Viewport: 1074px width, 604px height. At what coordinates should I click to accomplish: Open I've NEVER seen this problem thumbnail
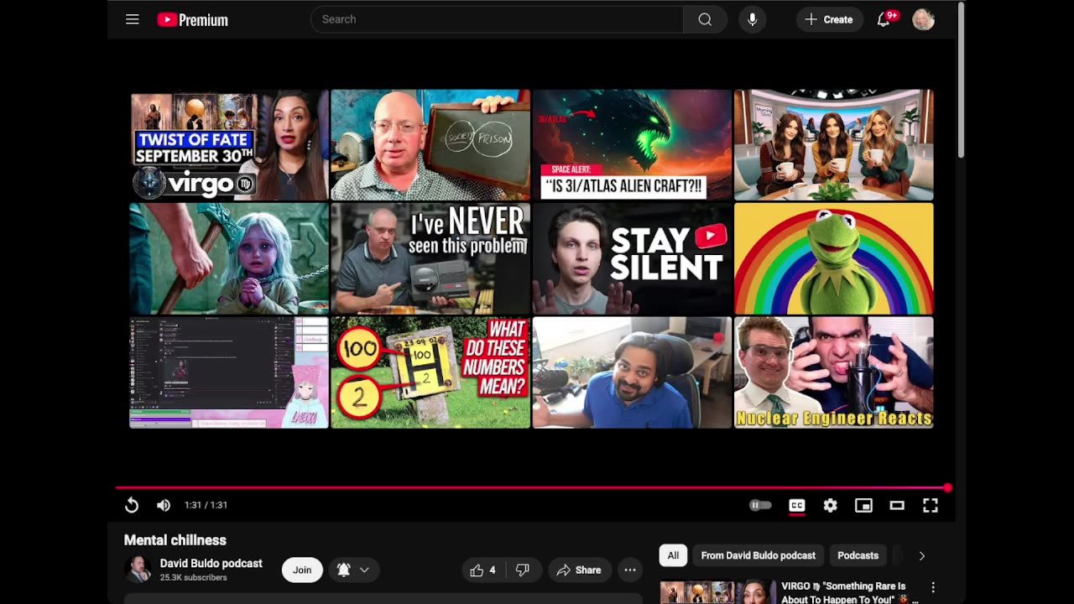430,258
